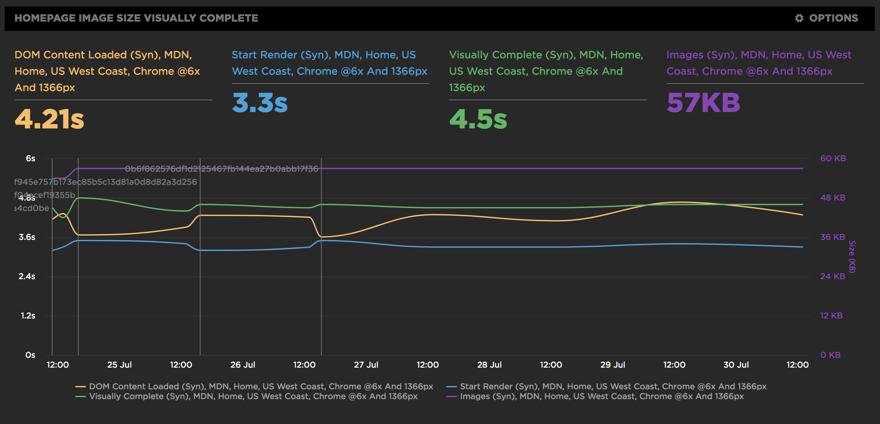Toggle Visually Complete series in legend

(253, 396)
